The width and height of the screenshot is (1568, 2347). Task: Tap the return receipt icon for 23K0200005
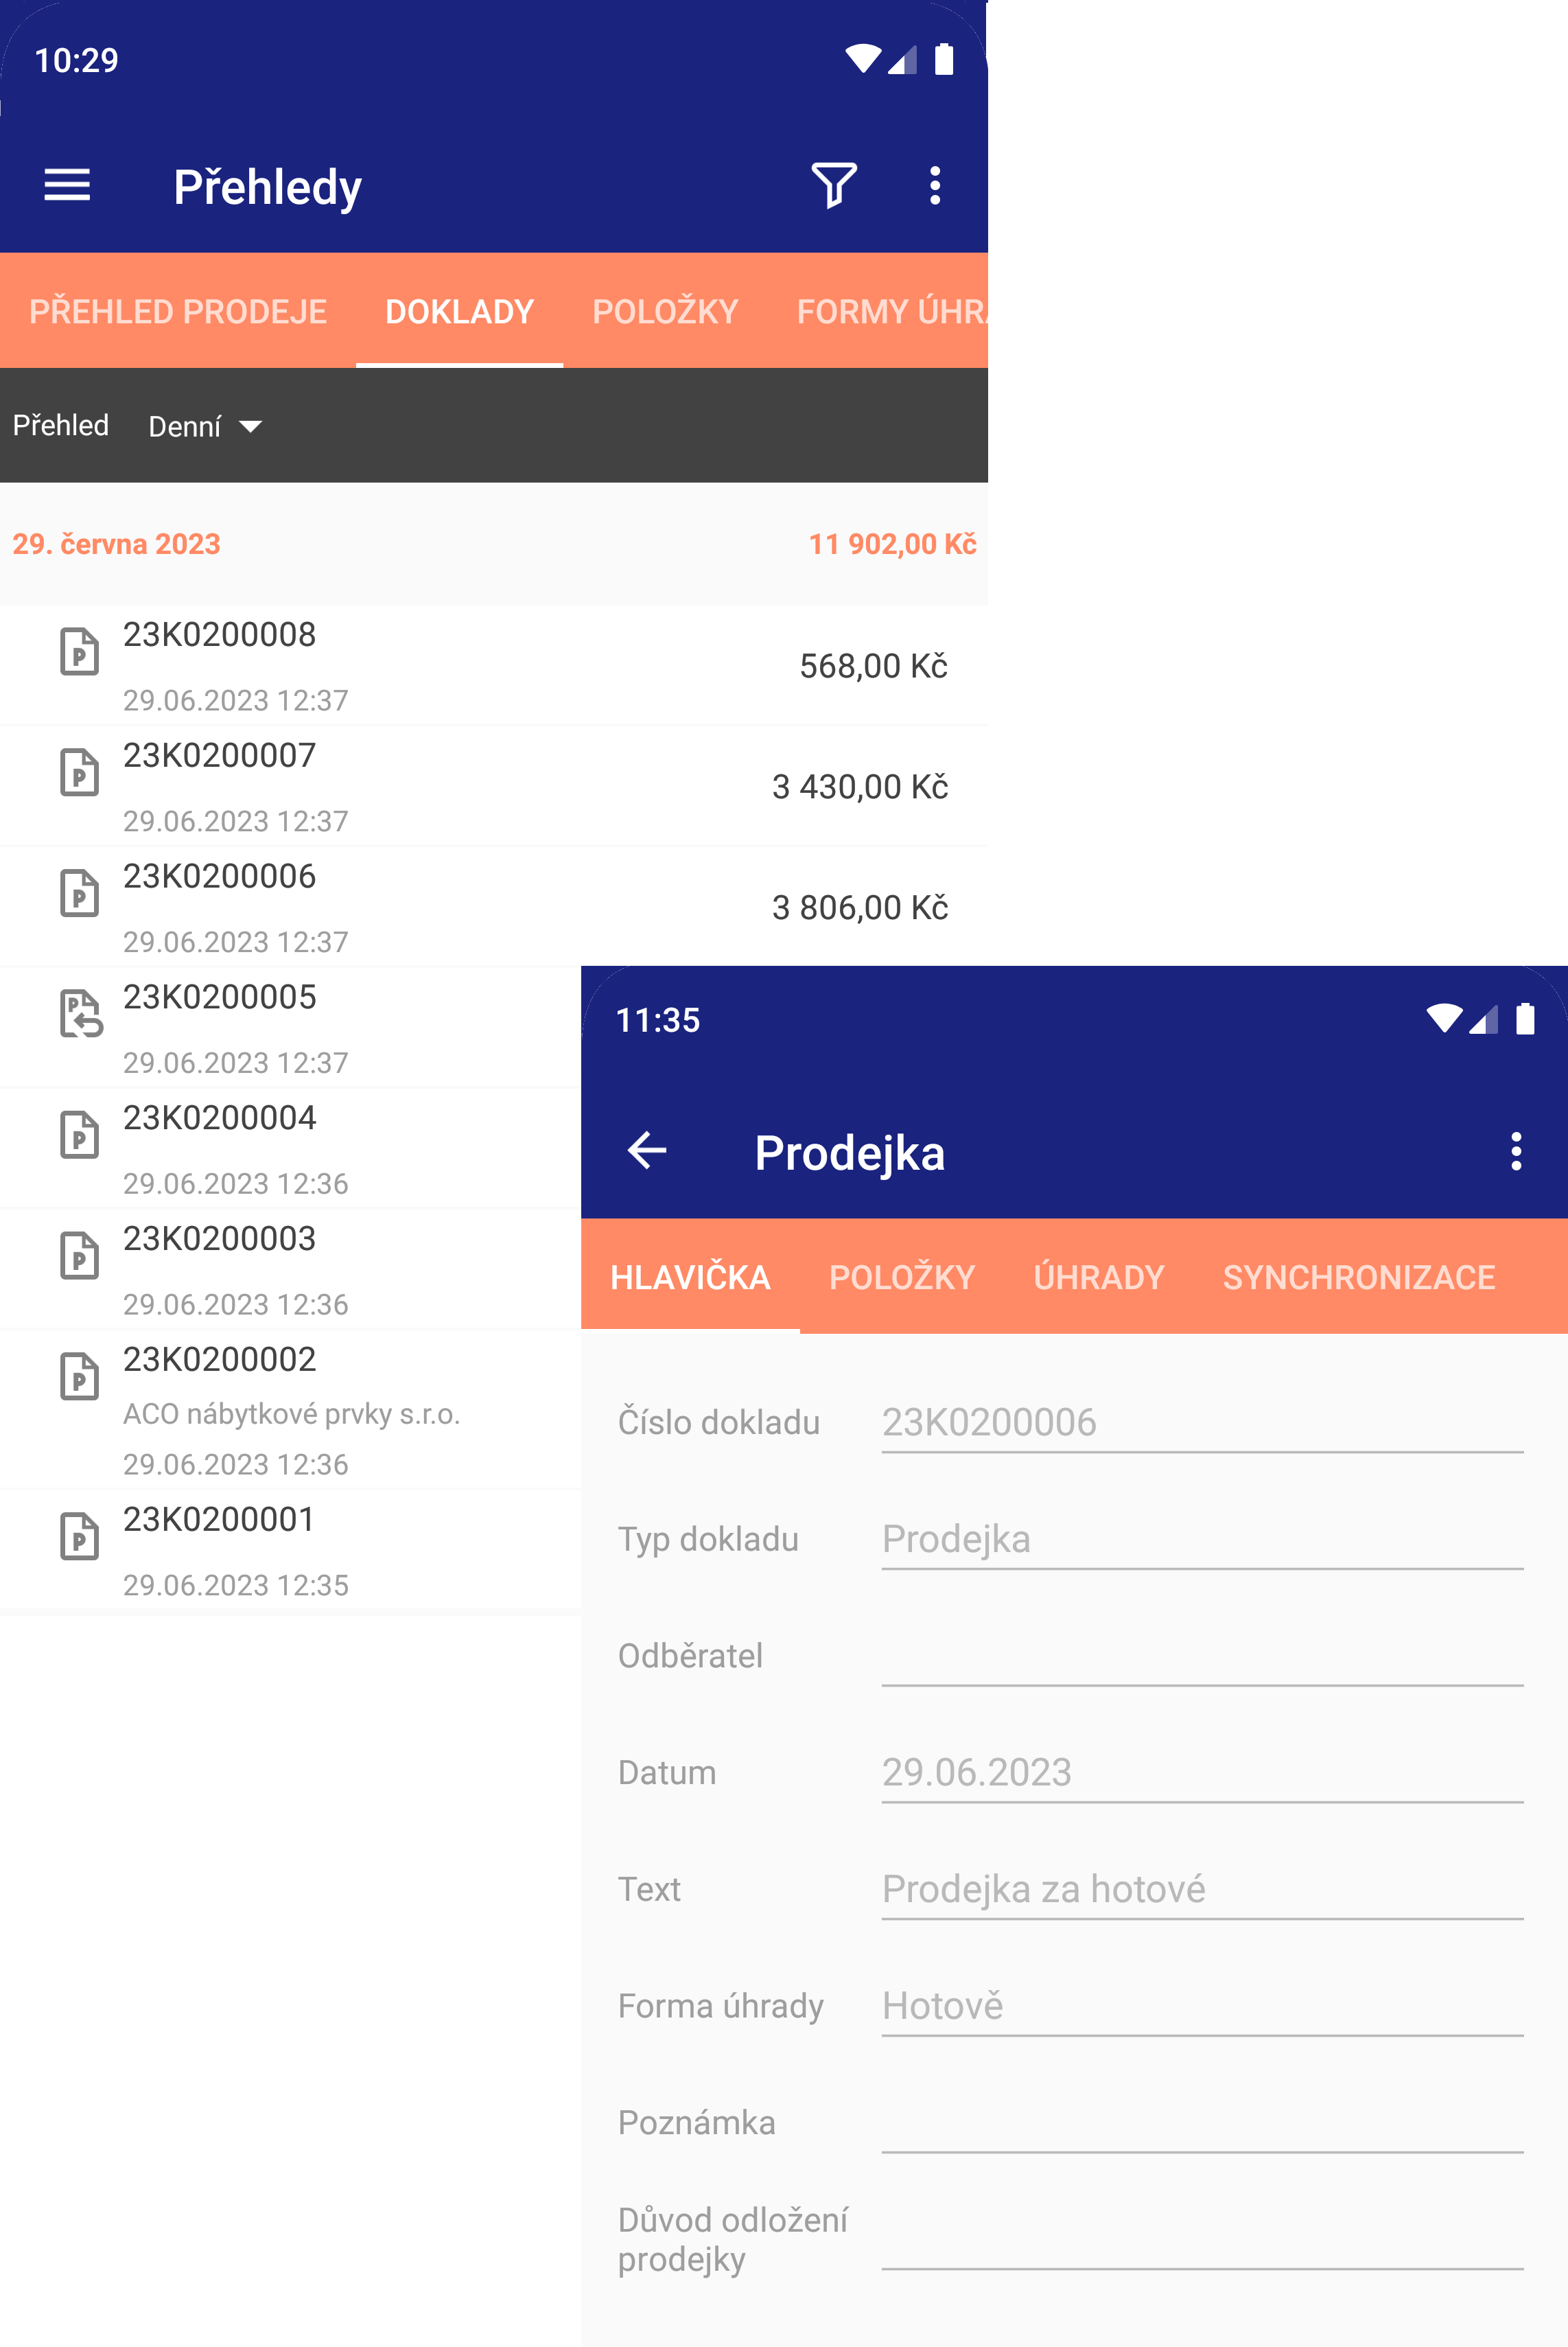pos(81,1013)
